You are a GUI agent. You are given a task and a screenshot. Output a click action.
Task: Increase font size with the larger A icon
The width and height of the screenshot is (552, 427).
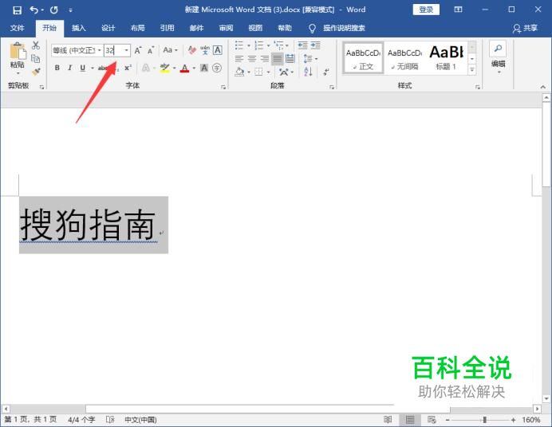[x=138, y=50]
